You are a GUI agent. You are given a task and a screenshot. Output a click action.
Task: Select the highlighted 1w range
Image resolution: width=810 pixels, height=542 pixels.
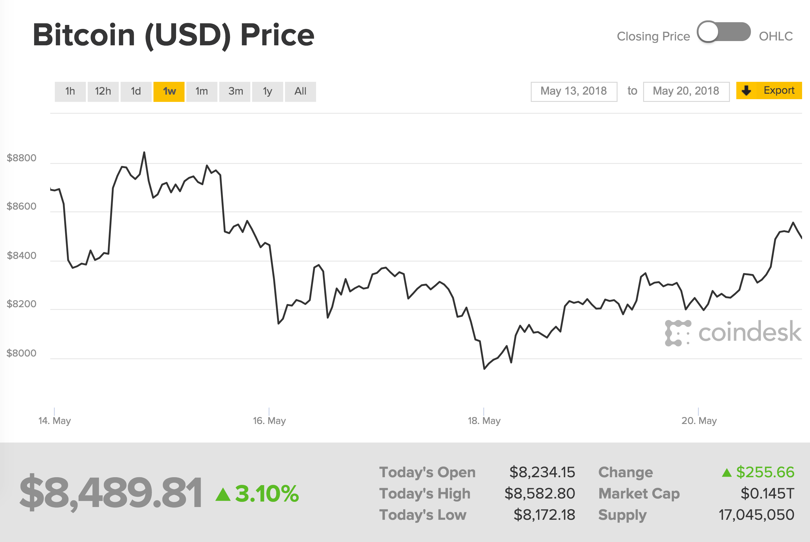tap(169, 91)
